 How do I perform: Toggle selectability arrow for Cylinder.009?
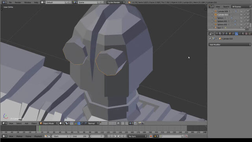tap(245, 11)
